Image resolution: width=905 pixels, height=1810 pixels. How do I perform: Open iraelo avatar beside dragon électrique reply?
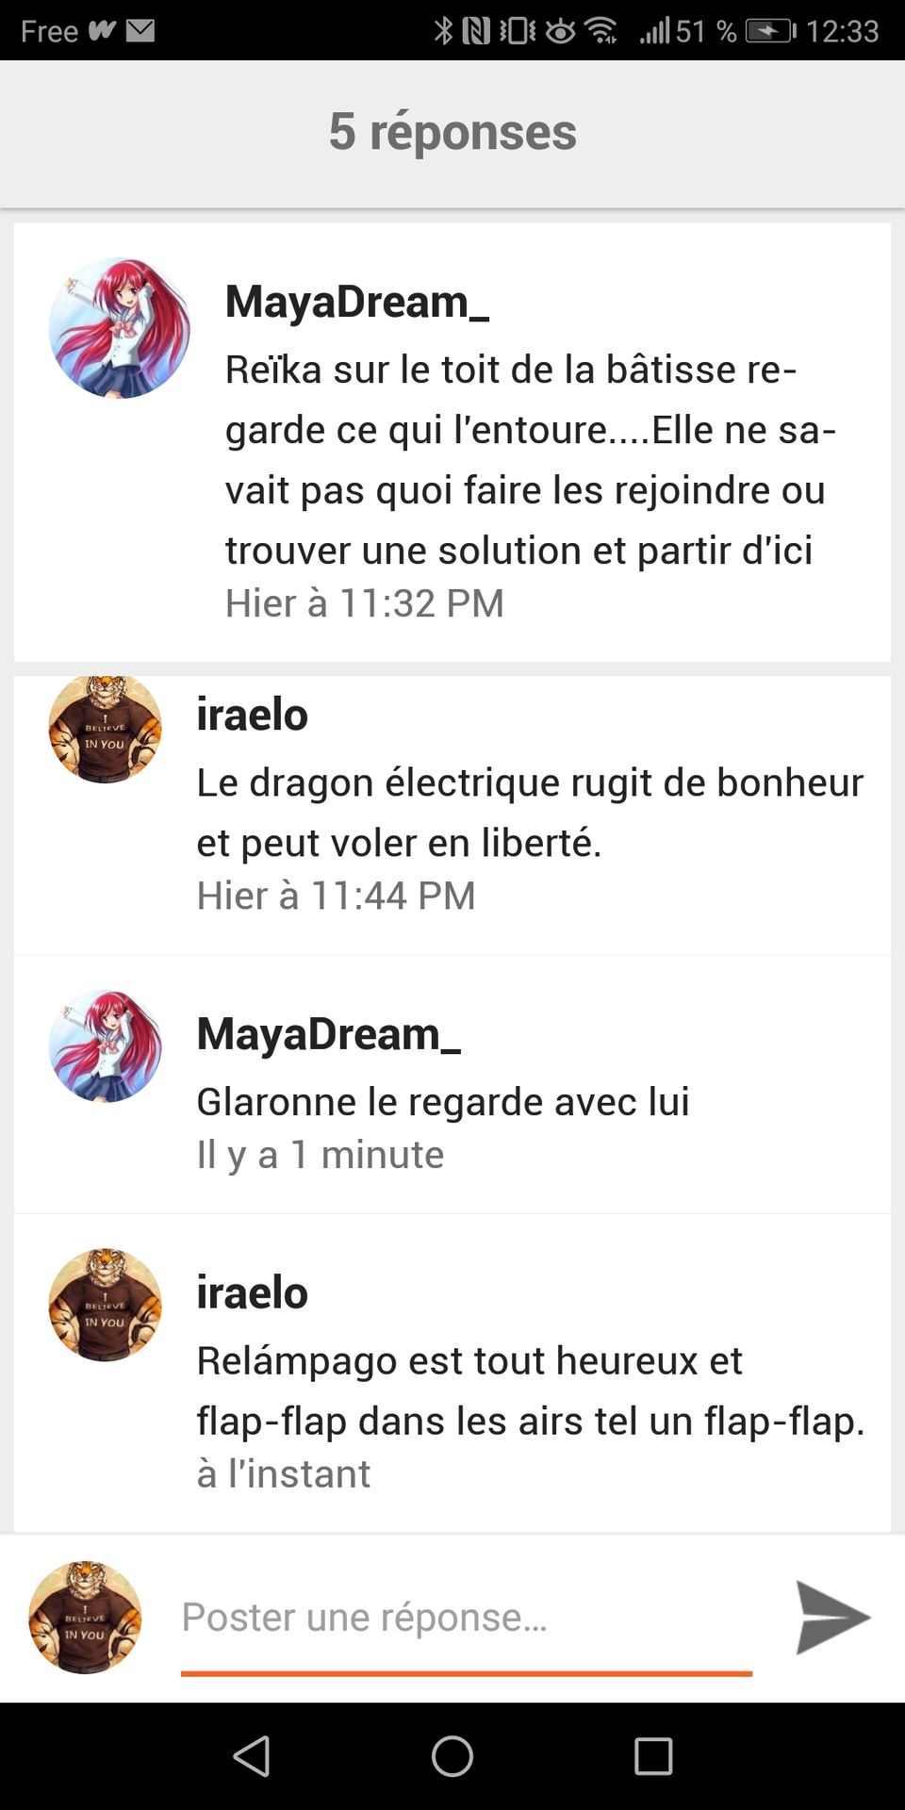pyautogui.click(x=105, y=727)
